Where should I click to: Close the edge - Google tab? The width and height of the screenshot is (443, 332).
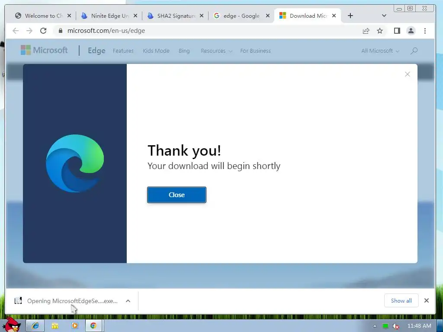(x=268, y=16)
